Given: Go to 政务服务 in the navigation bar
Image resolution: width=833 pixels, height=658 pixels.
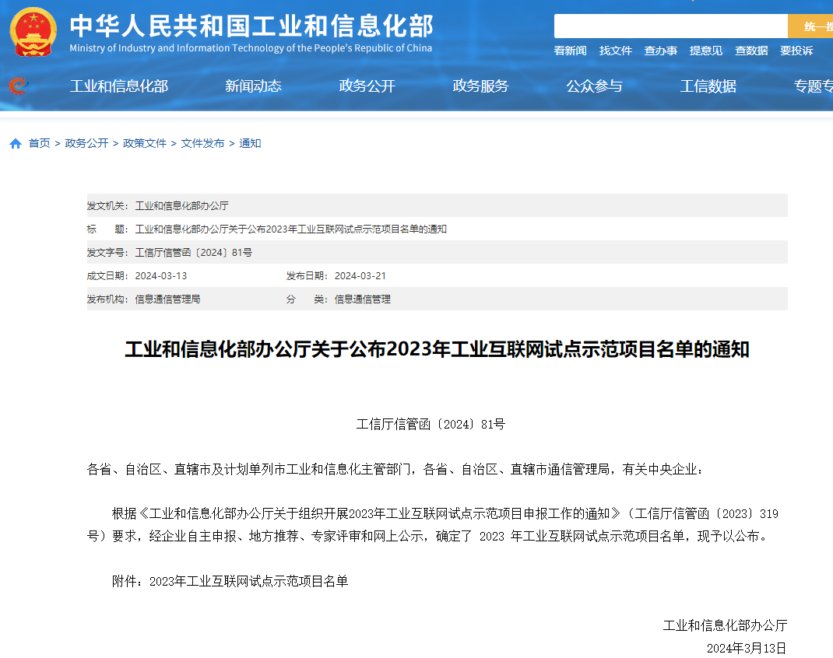Looking at the screenshot, I should (480, 86).
